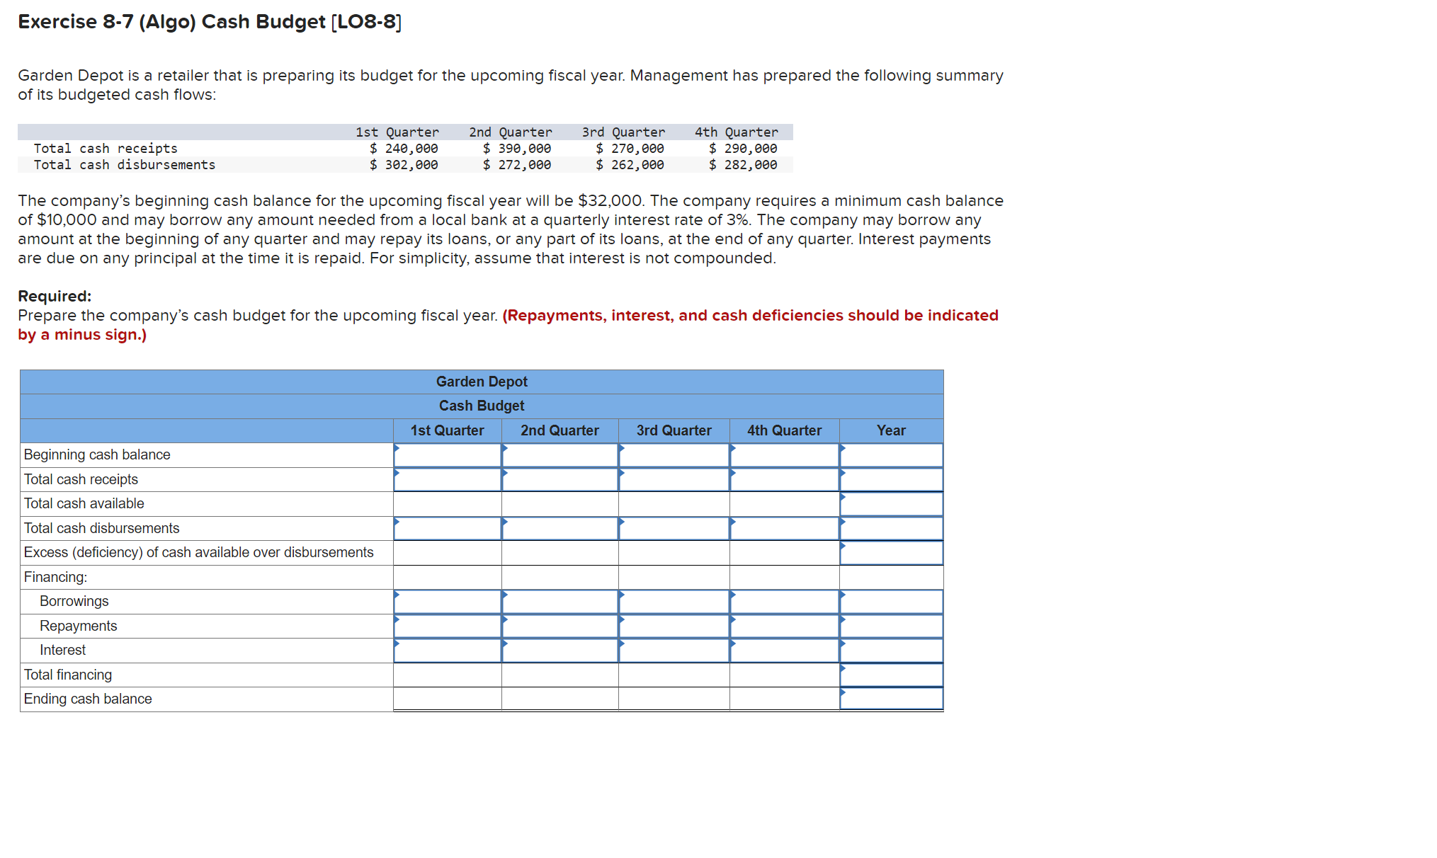Click the 2nd Quarter Borrowings cell

point(560,602)
